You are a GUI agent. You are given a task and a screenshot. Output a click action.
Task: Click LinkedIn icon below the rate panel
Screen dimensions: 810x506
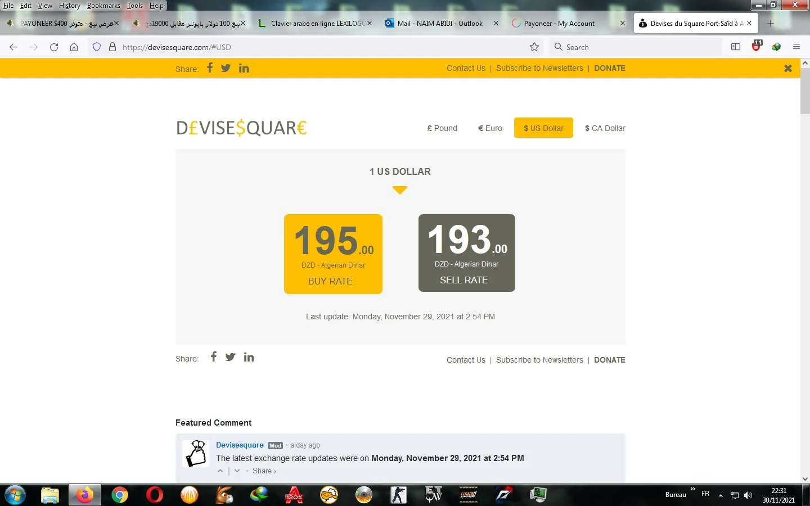[x=249, y=358]
